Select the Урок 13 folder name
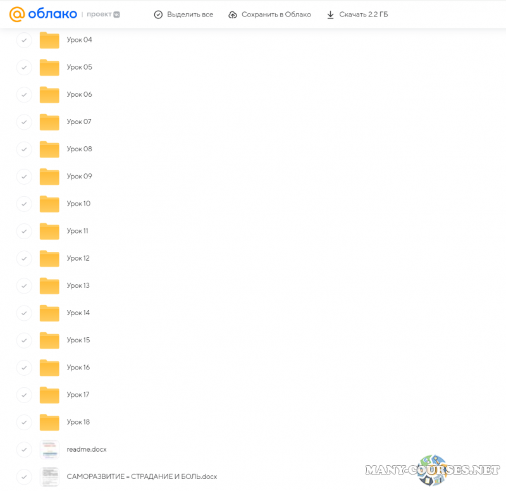Viewport: 506px width, 491px height. point(78,286)
